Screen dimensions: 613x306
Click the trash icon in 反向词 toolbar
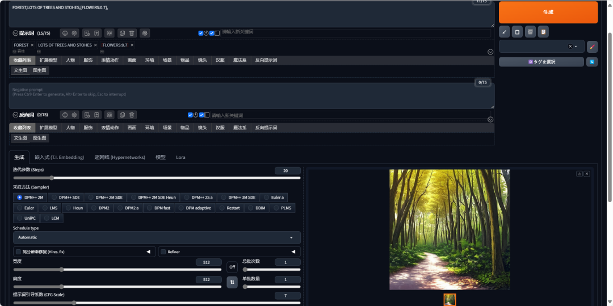tap(132, 115)
